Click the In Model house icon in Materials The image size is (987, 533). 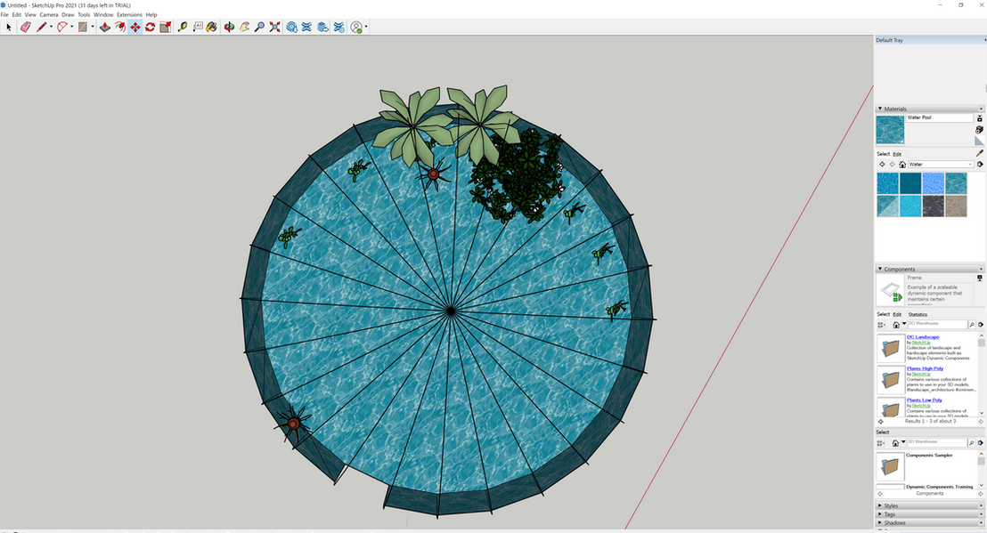pos(902,165)
